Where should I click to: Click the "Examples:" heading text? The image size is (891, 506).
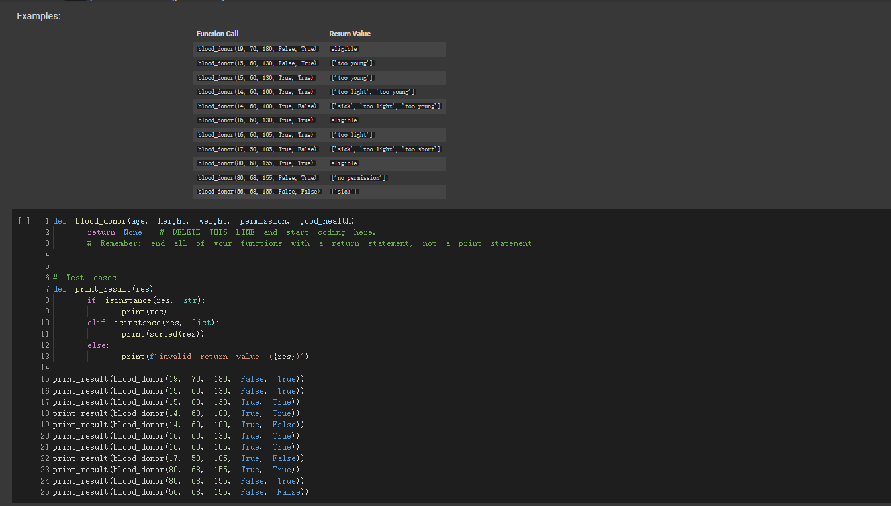coord(38,16)
